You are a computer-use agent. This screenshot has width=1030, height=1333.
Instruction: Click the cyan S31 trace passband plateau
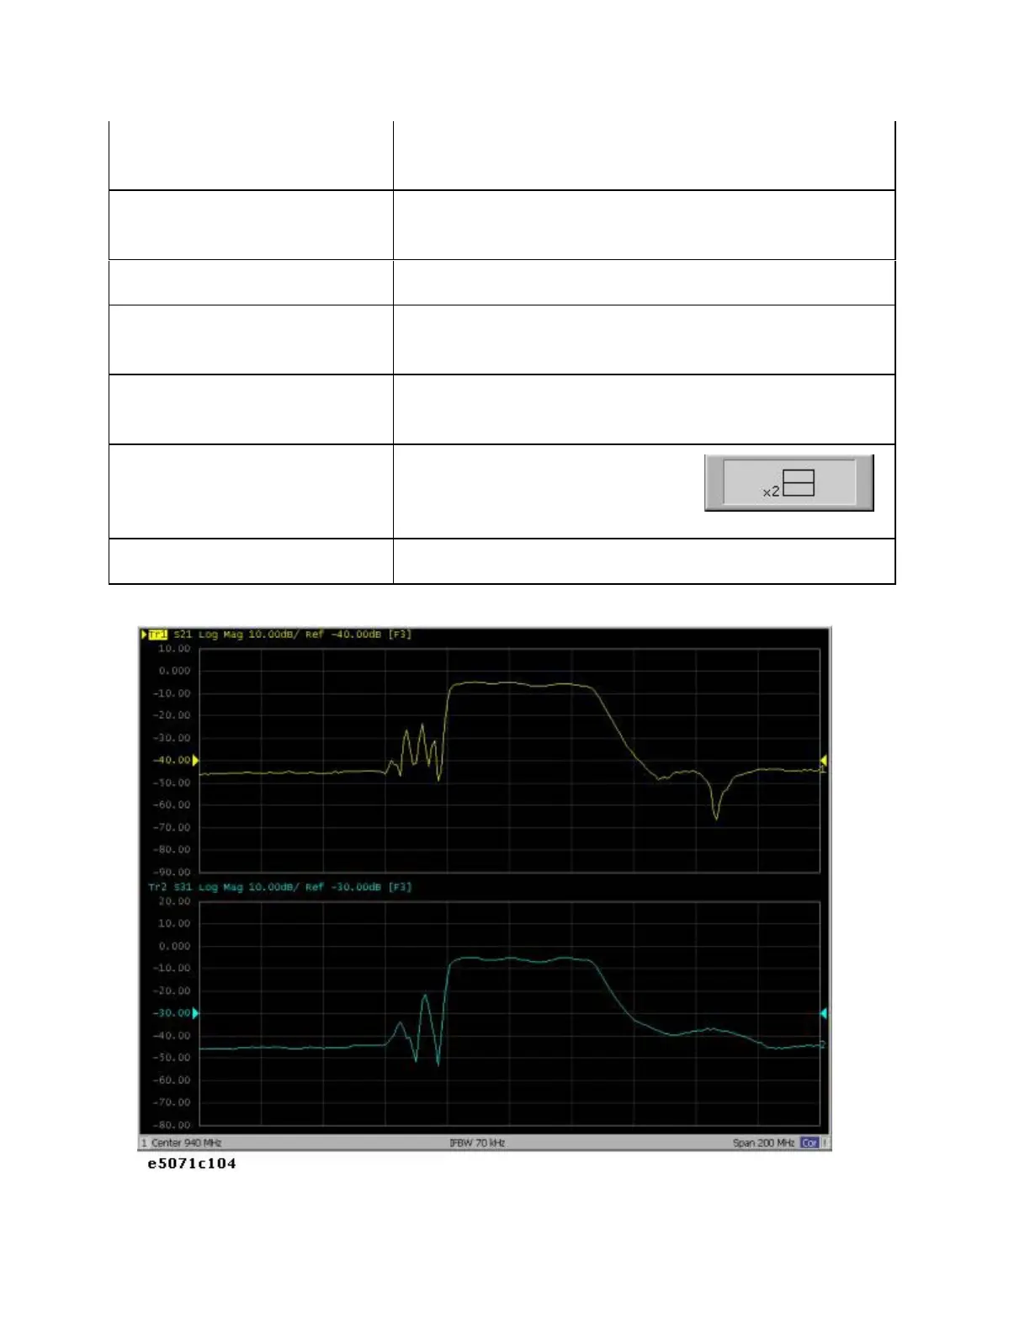pyautogui.click(x=522, y=959)
